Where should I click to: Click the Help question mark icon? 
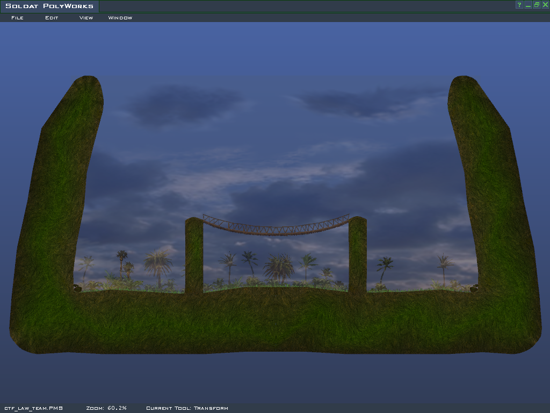click(x=519, y=5)
